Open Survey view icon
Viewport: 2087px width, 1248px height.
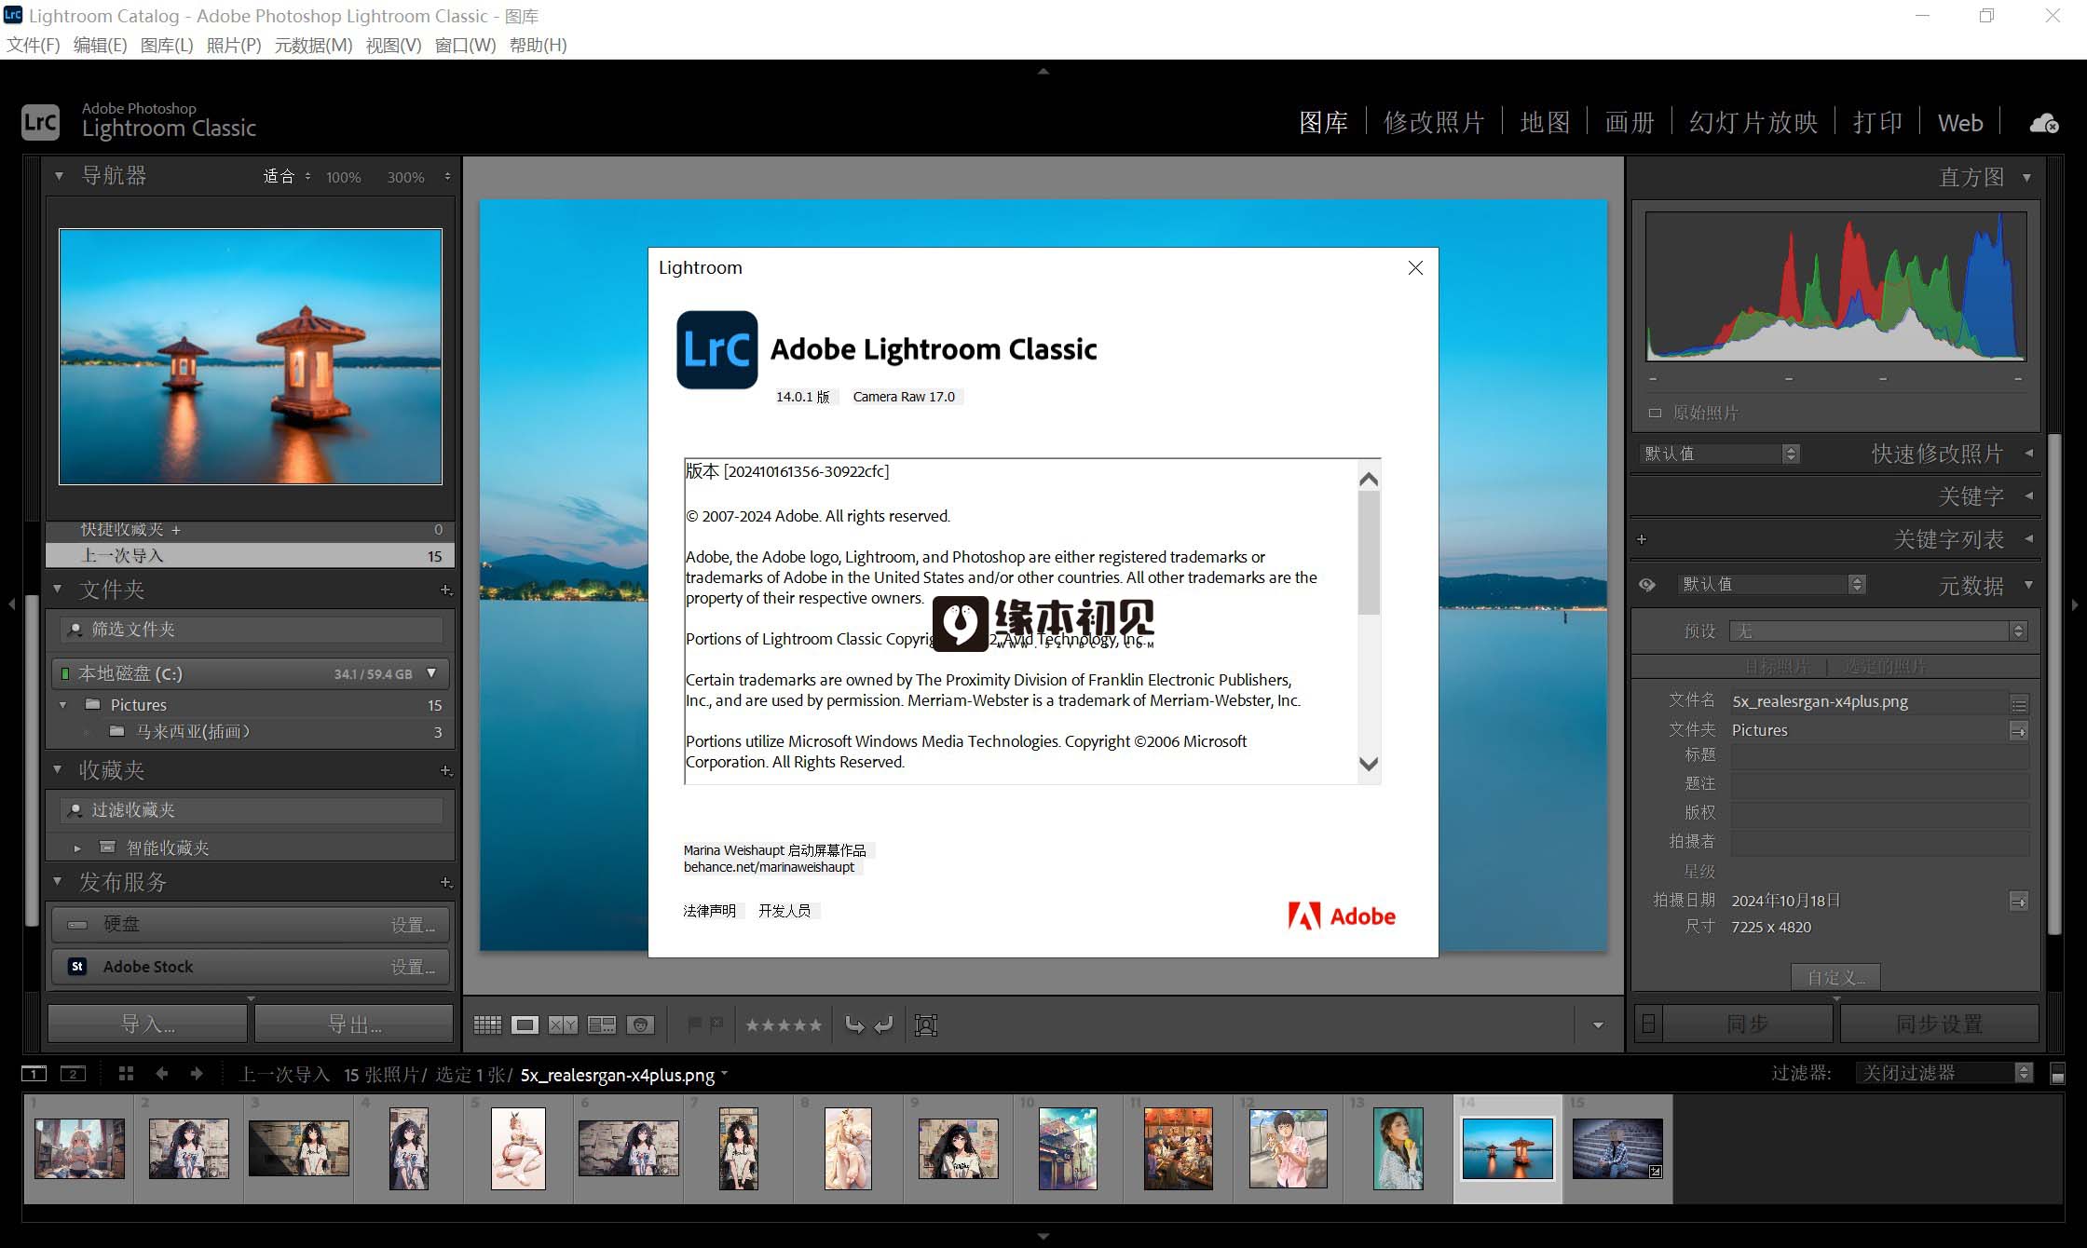[x=602, y=1025]
